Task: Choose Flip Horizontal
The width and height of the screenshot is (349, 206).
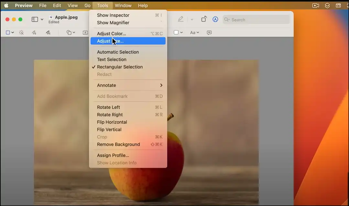Action: (x=128, y=122)
